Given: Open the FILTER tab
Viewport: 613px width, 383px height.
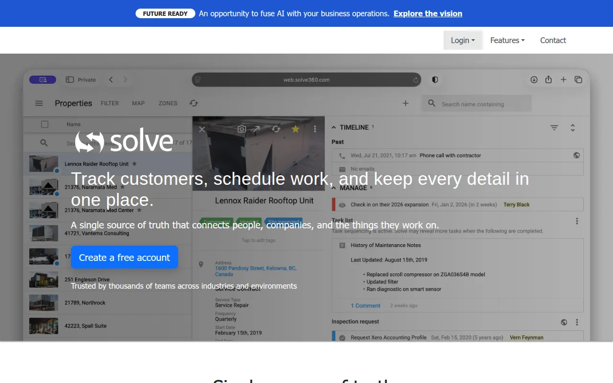Looking at the screenshot, I should [110, 103].
